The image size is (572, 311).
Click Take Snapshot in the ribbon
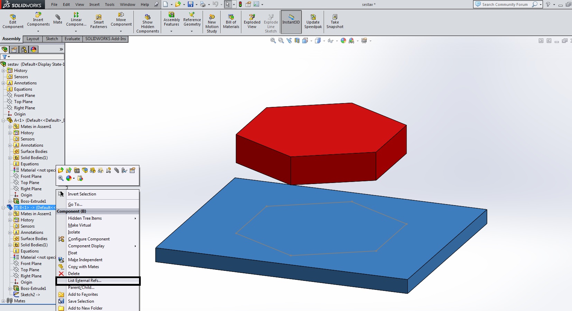coord(335,21)
